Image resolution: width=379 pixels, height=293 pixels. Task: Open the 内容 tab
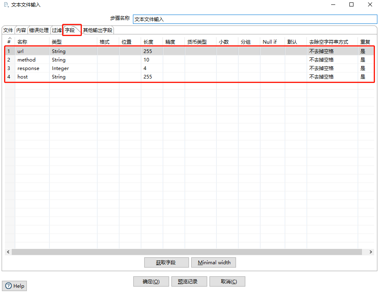click(x=21, y=30)
